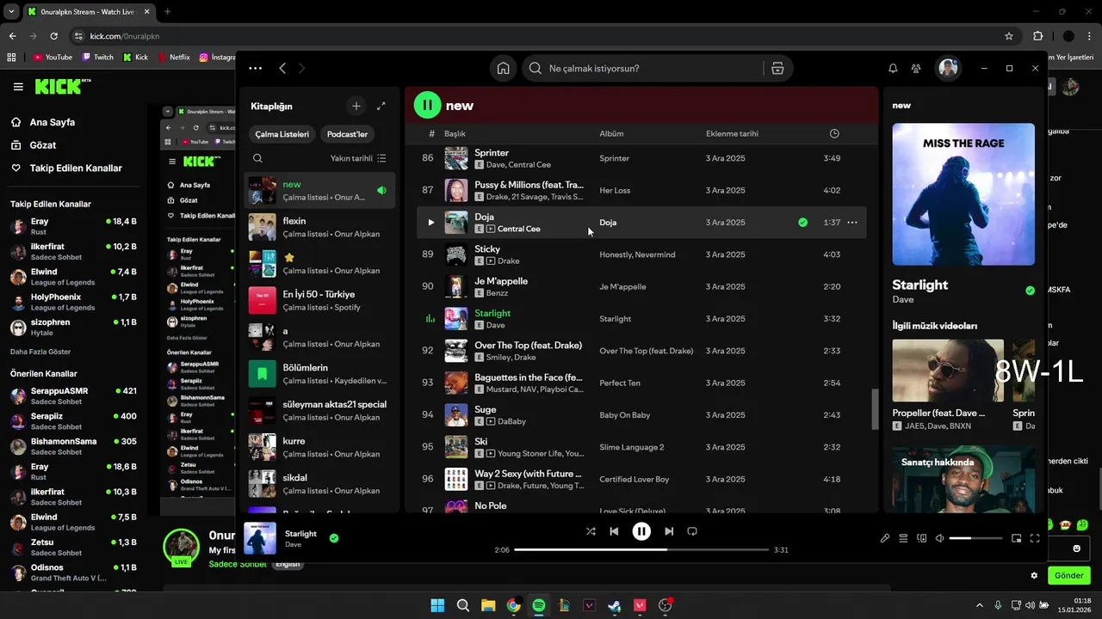Open the 'En İyi 50 - Türkiye' playlist

click(319, 300)
